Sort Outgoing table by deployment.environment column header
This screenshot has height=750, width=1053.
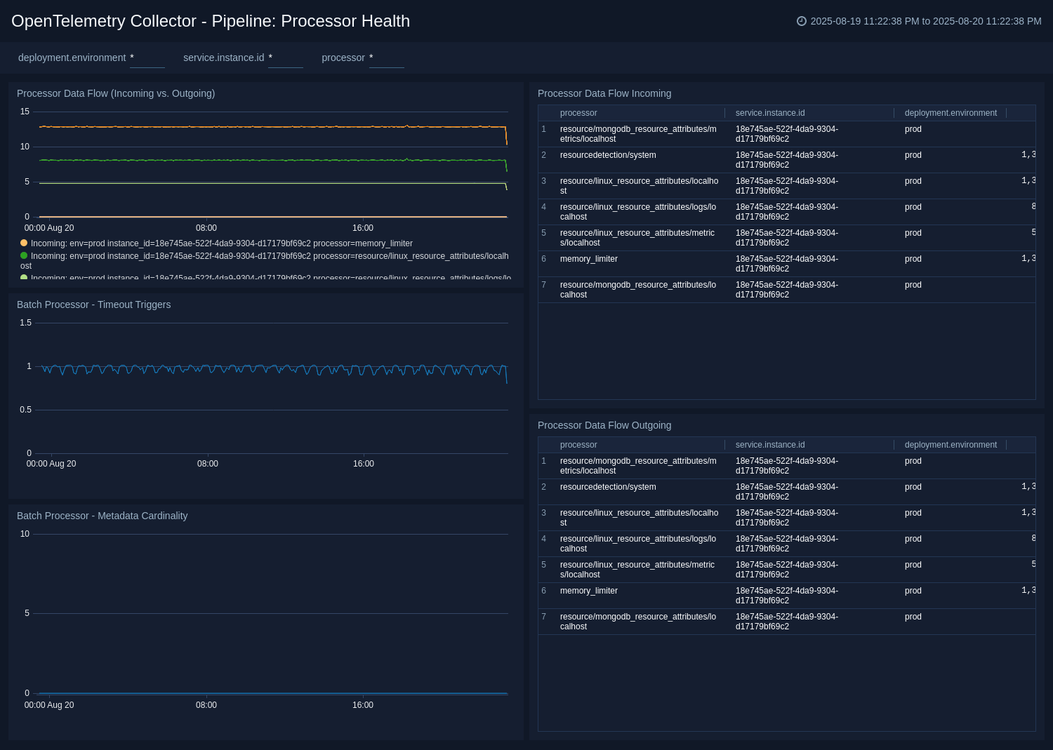[x=951, y=445]
